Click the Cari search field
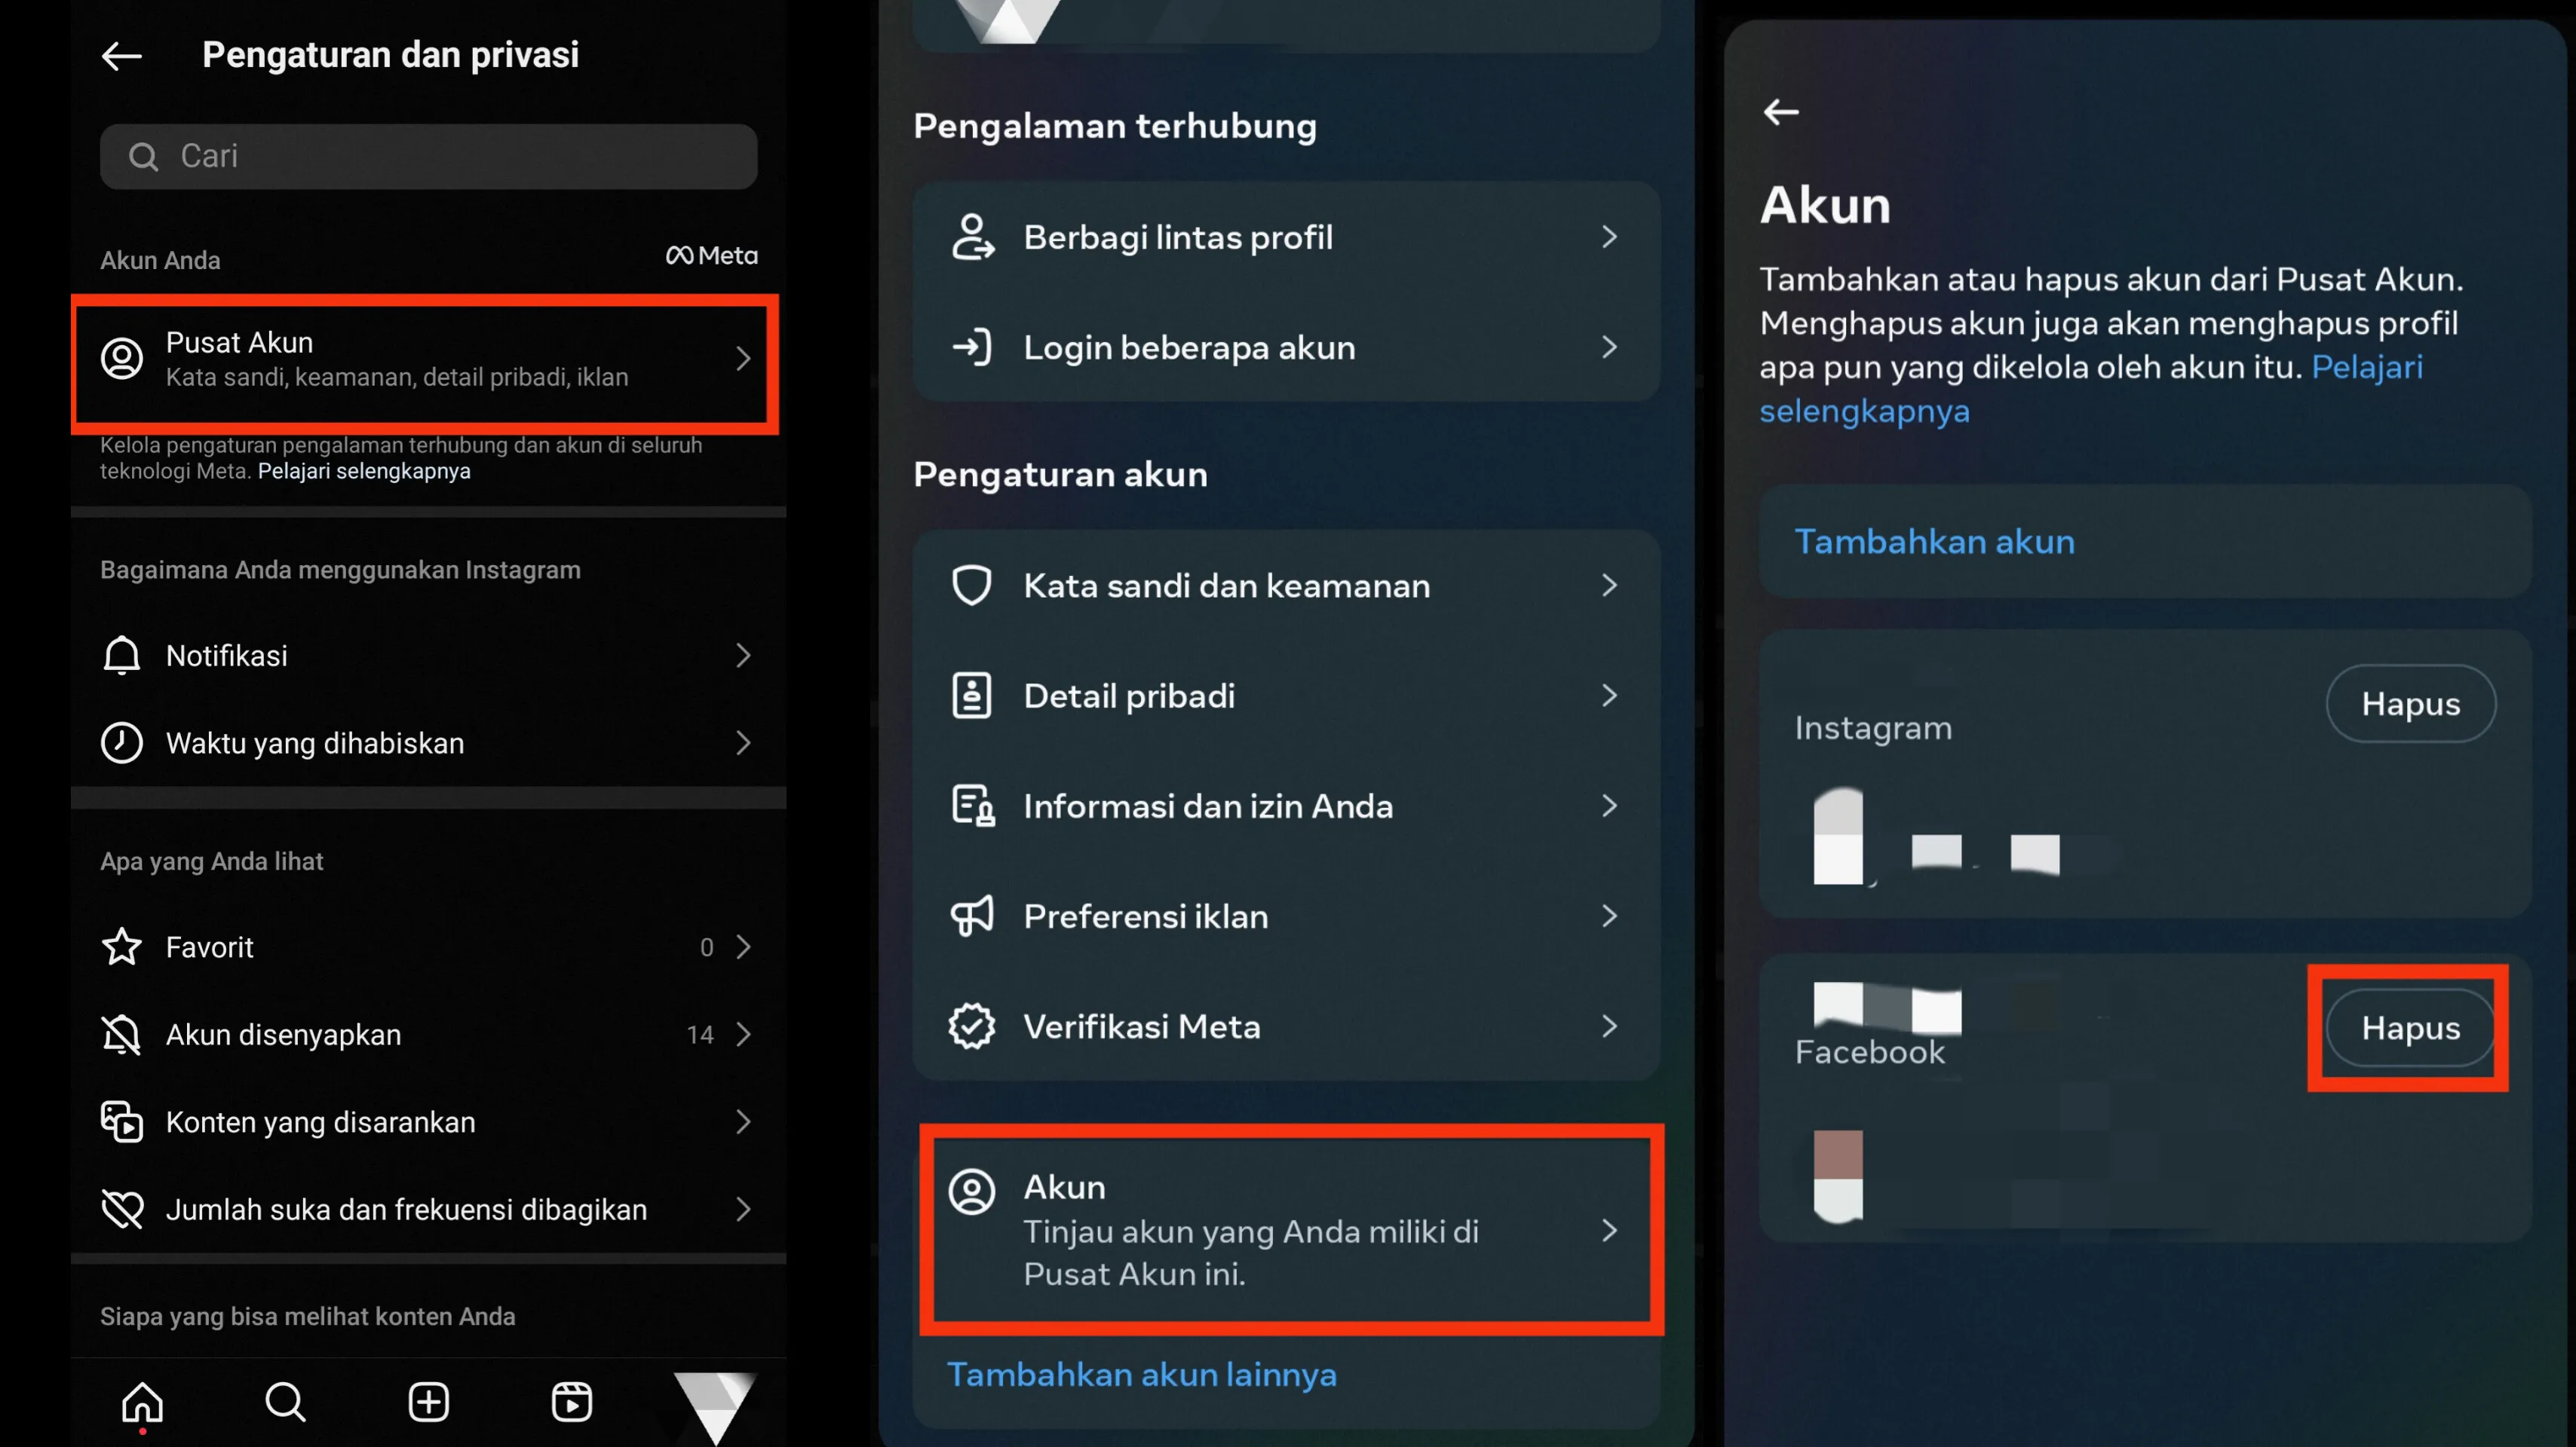2576x1447 pixels. (x=428, y=156)
